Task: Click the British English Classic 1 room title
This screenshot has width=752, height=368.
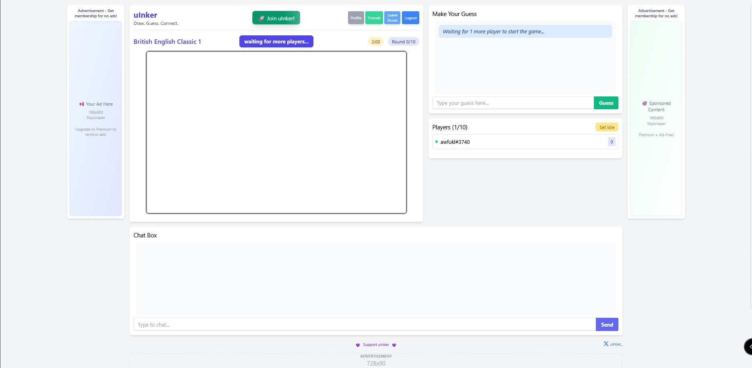Action: [x=167, y=41]
